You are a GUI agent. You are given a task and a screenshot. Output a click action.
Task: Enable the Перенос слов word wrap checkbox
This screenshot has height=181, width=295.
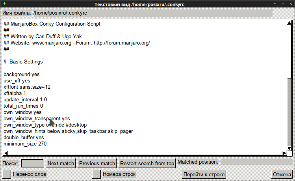[x=7, y=174]
